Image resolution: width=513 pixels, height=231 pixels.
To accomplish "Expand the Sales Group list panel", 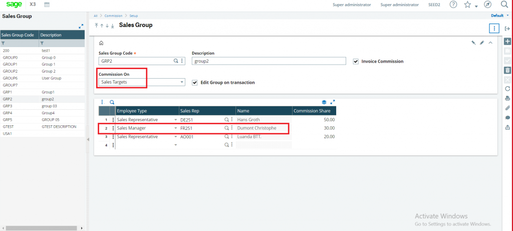I will 81,26.
